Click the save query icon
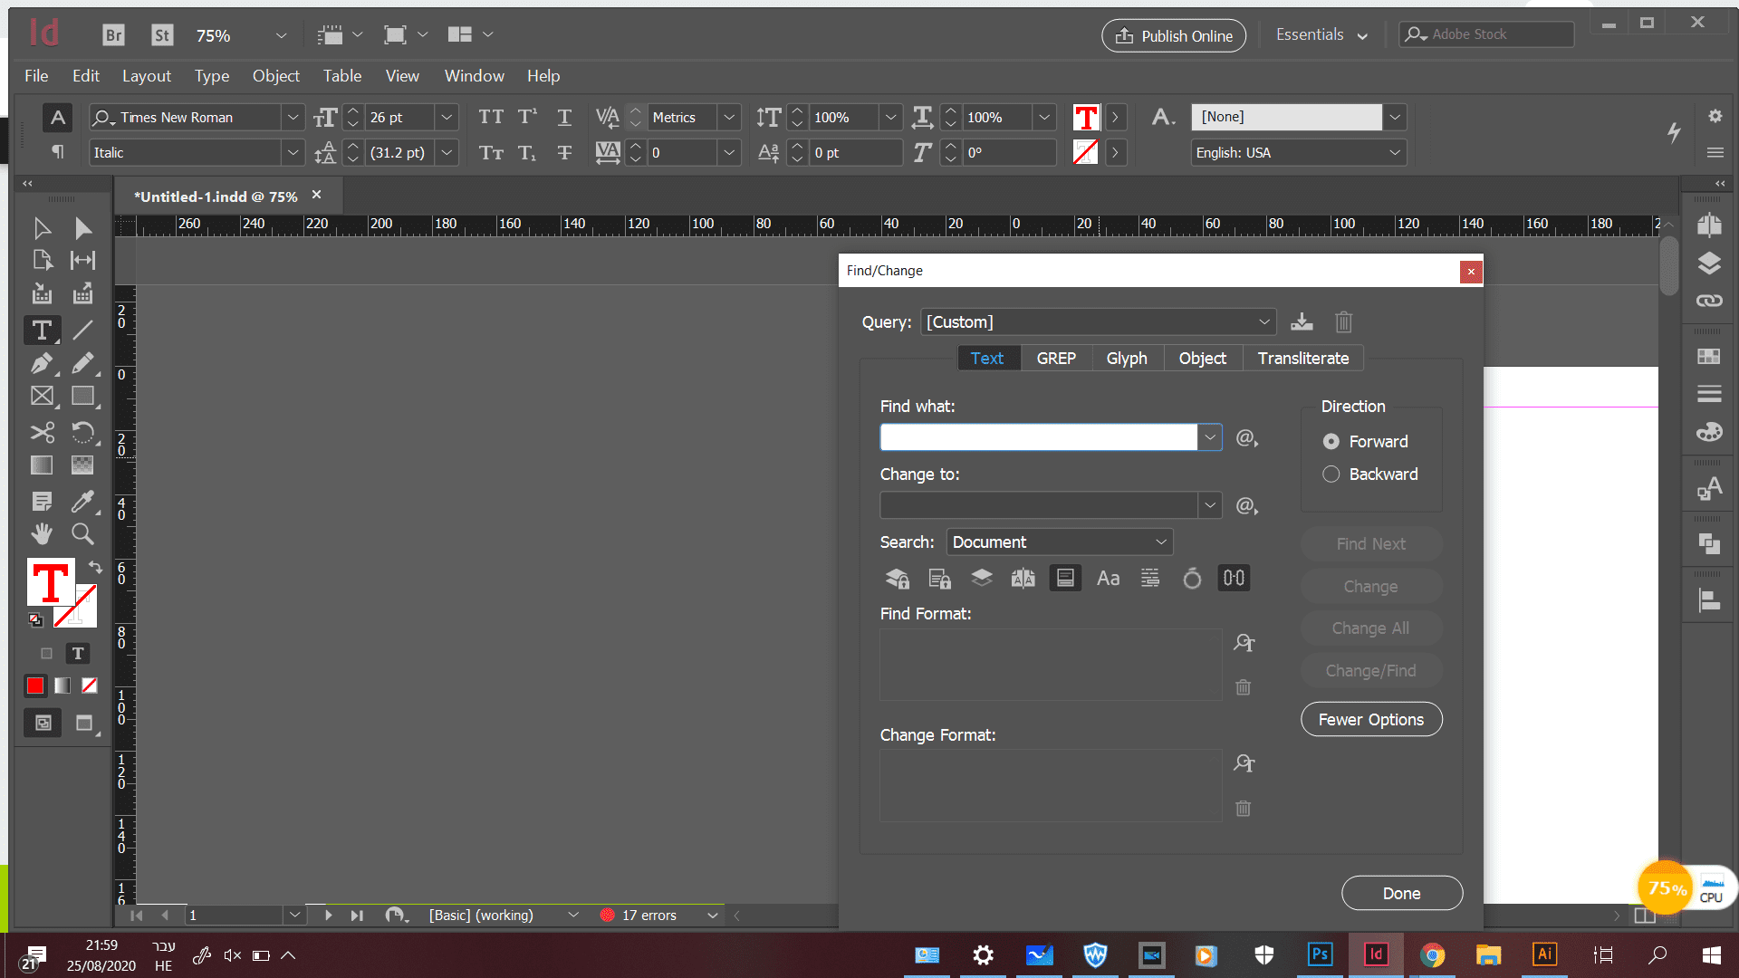Image resolution: width=1739 pixels, height=978 pixels. (1302, 321)
